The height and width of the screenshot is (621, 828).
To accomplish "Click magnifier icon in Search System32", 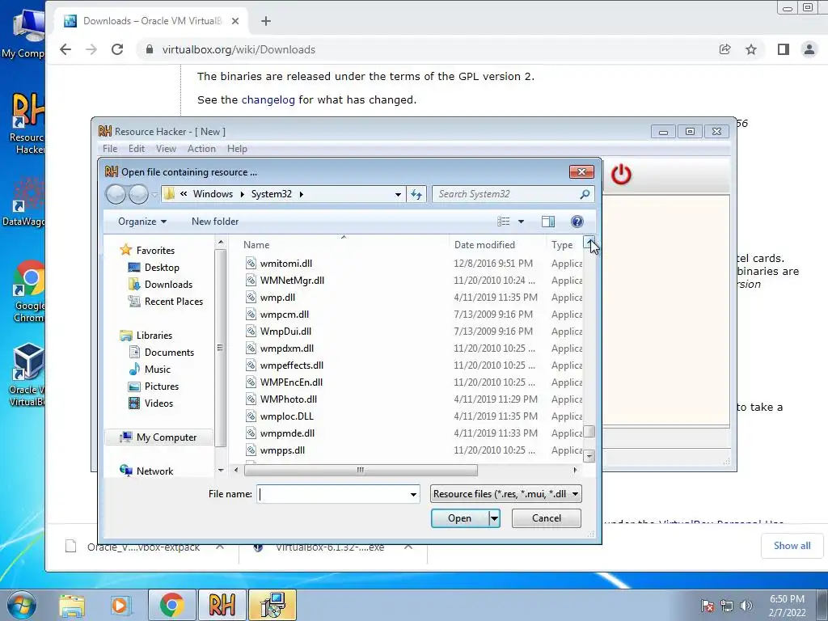I will pos(585,194).
